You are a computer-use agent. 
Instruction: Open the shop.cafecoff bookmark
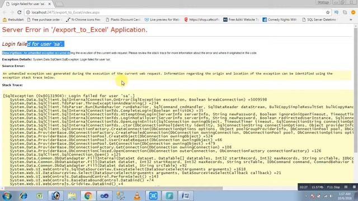coord(202,20)
